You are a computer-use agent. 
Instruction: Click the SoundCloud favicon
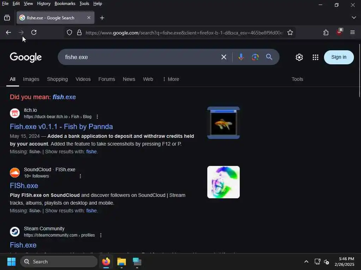[x=15, y=173]
